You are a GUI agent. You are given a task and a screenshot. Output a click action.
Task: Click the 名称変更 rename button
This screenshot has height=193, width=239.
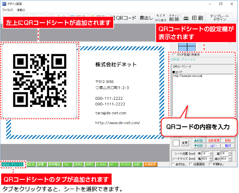click(x=214, y=140)
